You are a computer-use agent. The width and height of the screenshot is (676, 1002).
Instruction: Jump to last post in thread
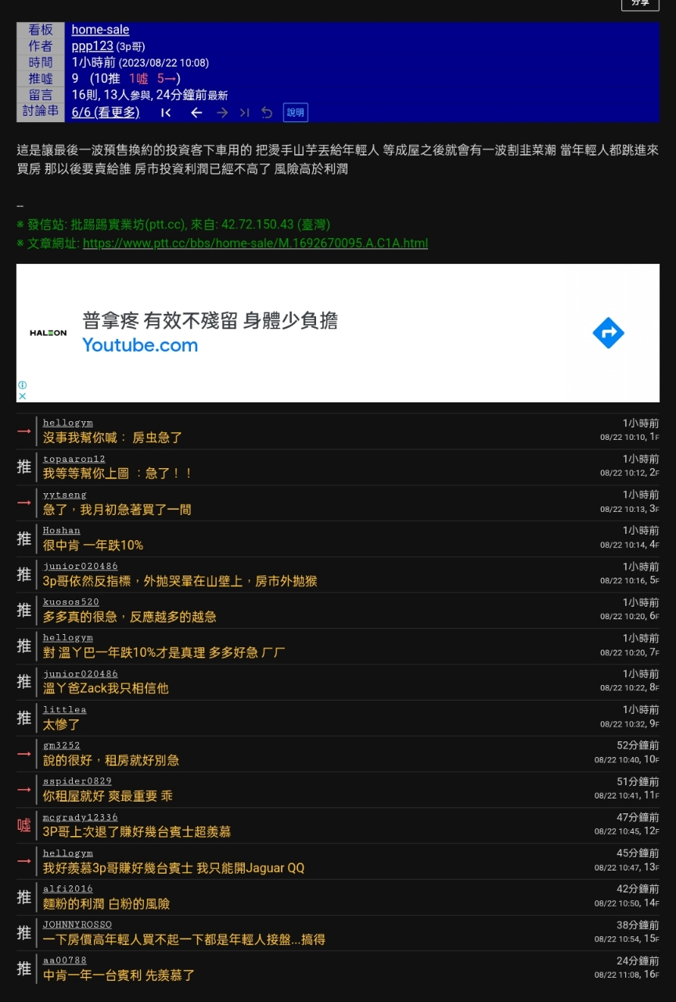(245, 113)
